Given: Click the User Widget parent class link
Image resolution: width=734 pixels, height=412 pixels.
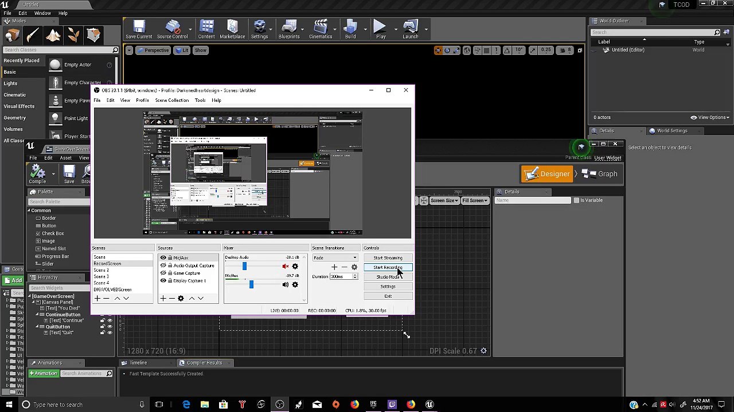Looking at the screenshot, I should (x=608, y=158).
